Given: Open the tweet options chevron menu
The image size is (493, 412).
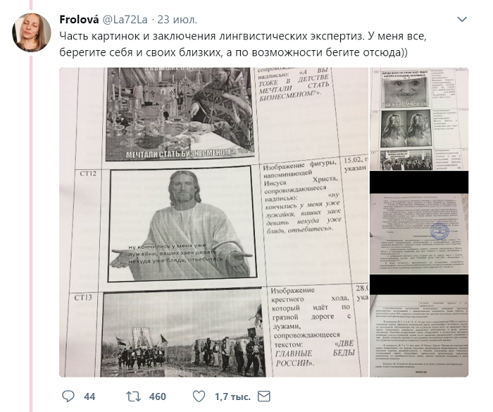Looking at the screenshot, I should pyautogui.click(x=461, y=20).
